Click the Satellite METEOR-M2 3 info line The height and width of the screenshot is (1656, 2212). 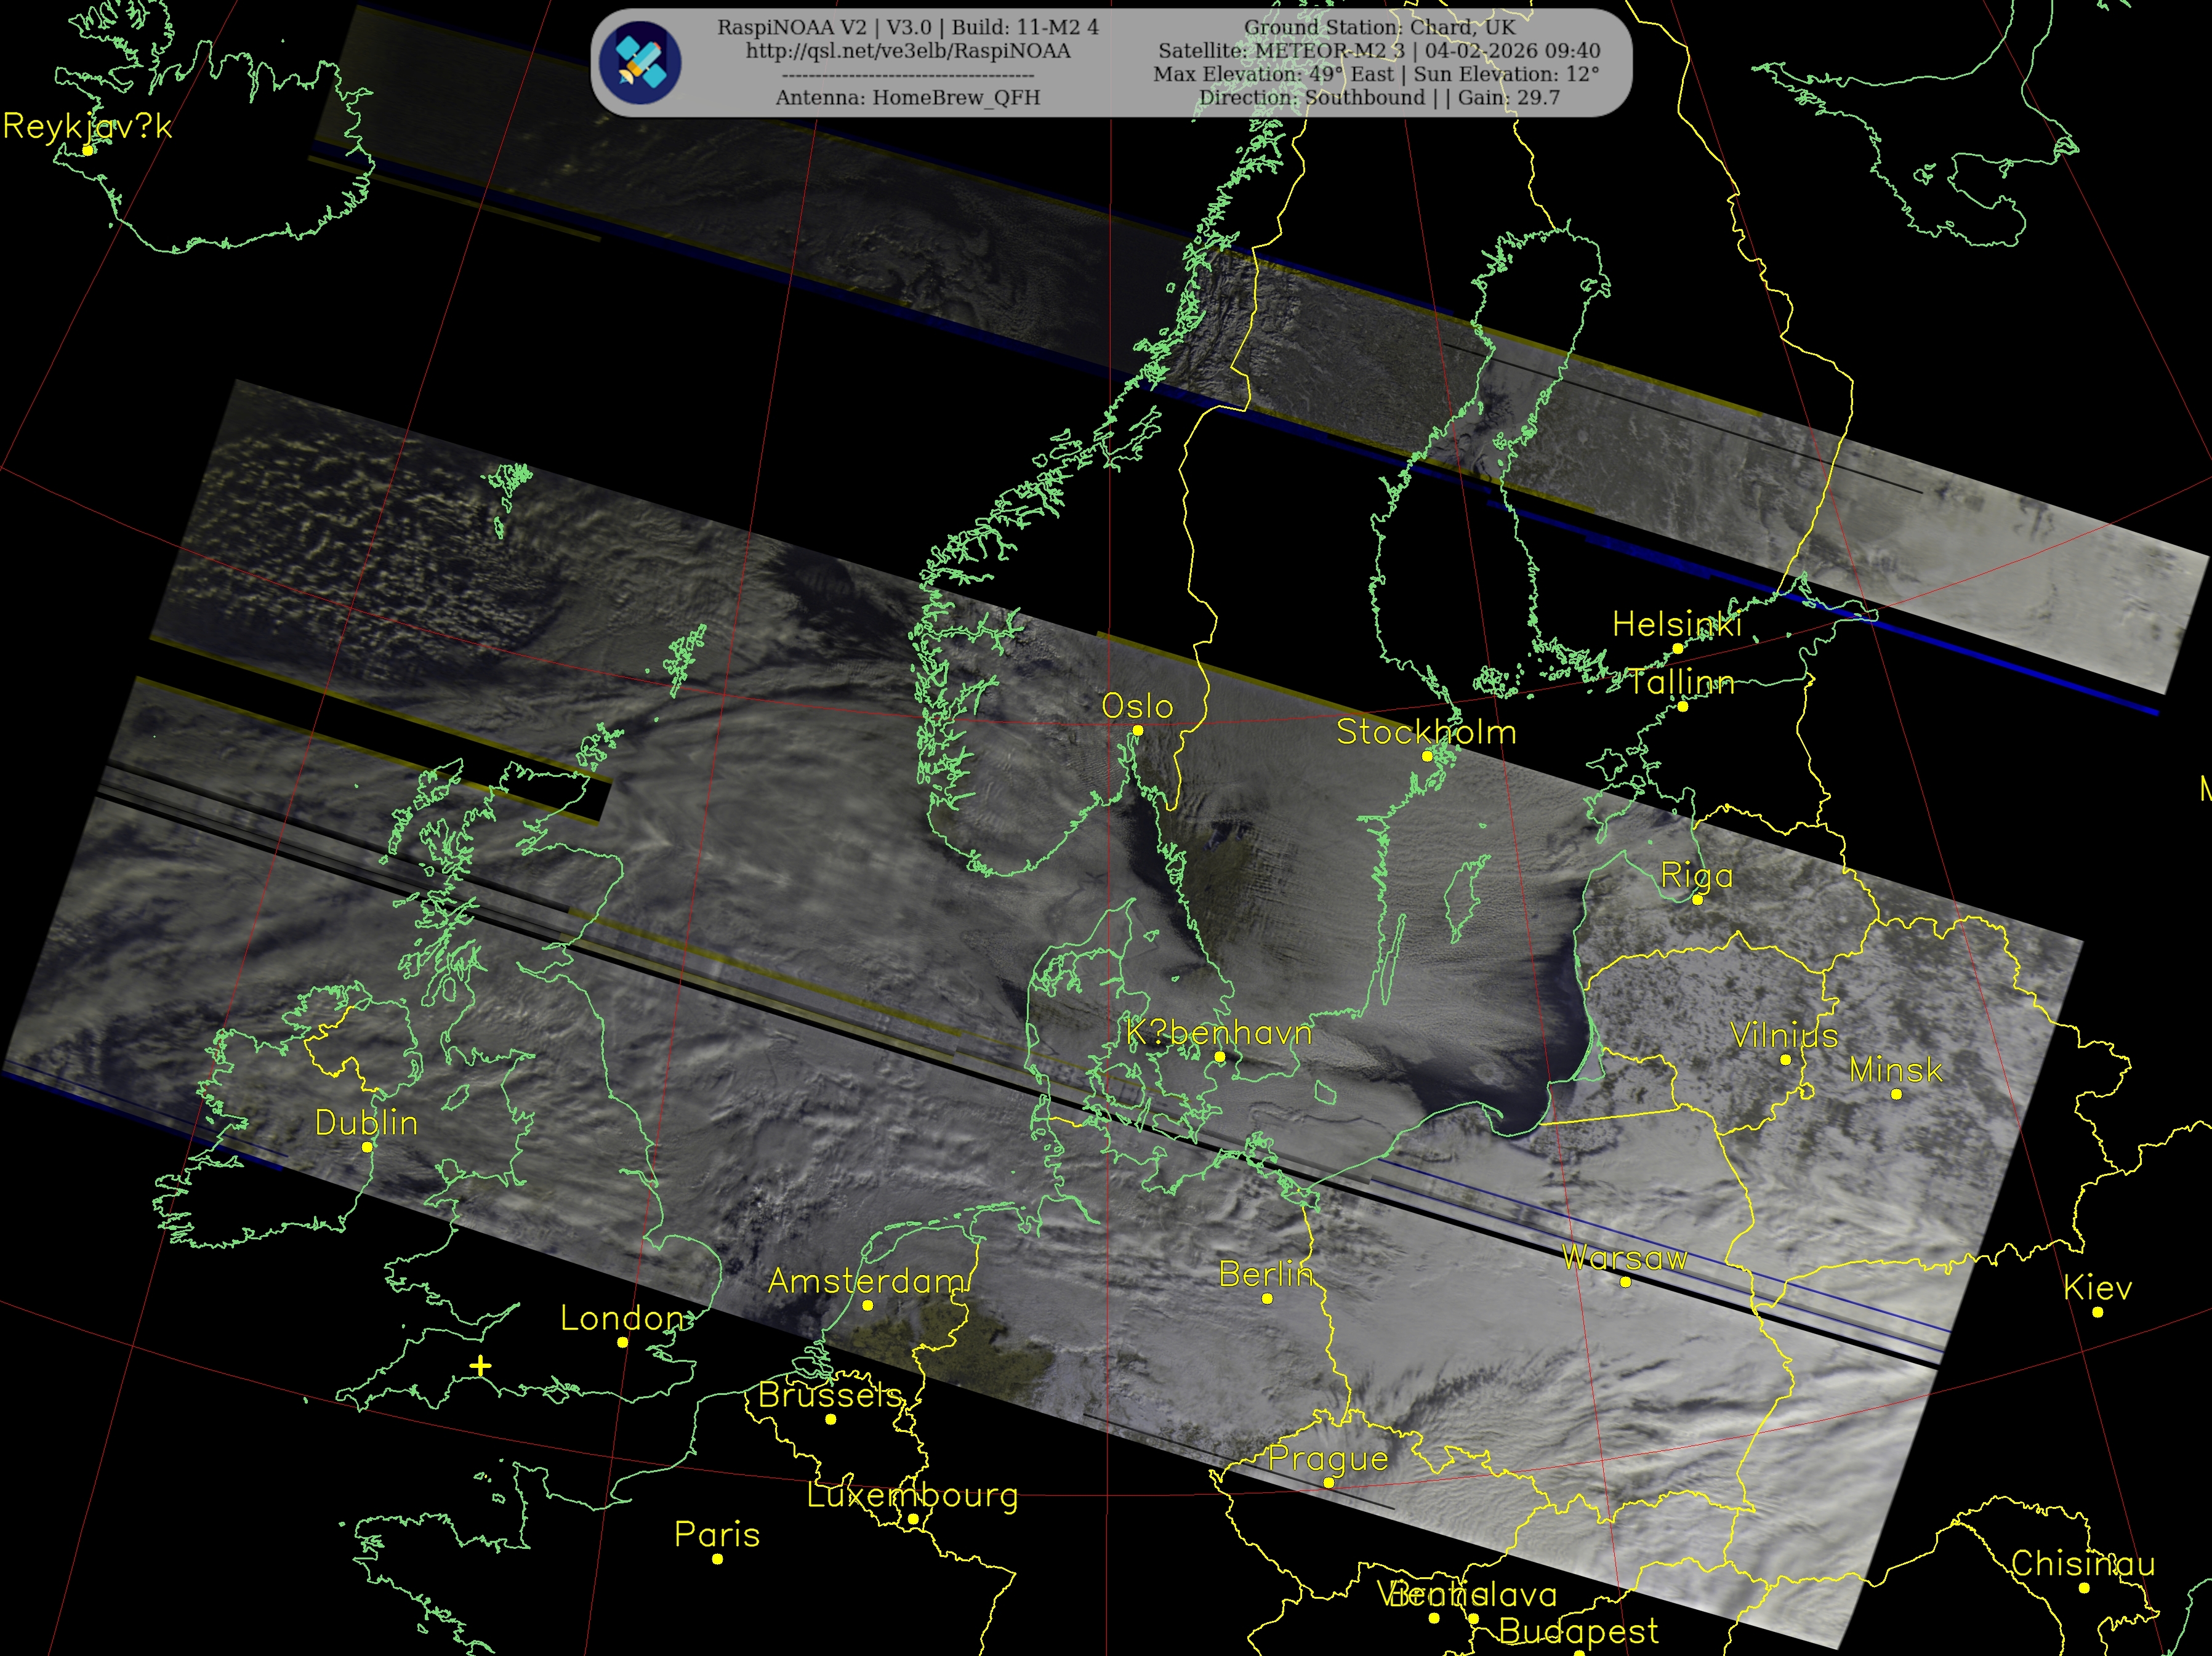pos(1379,51)
